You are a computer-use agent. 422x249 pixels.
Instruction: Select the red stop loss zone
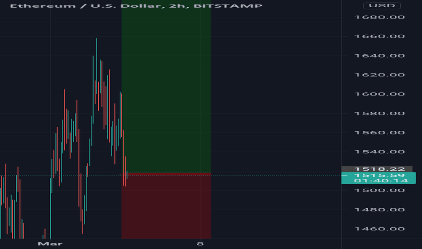point(166,206)
